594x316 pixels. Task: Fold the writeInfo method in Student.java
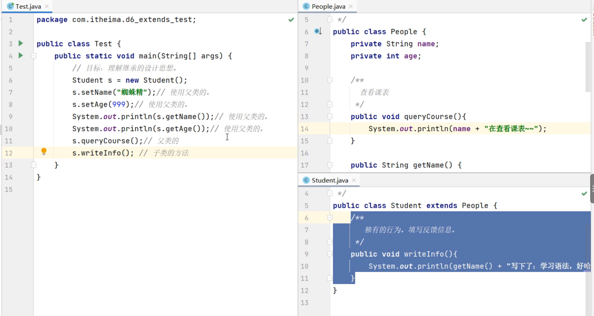tap(330, 254)
